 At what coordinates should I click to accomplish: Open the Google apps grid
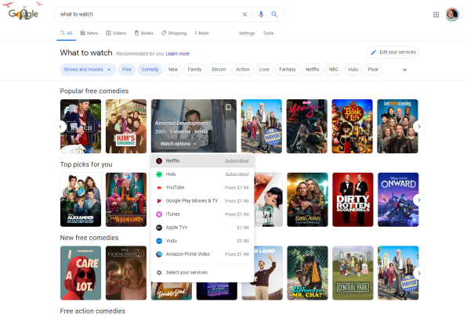click(x=436, y=15)
